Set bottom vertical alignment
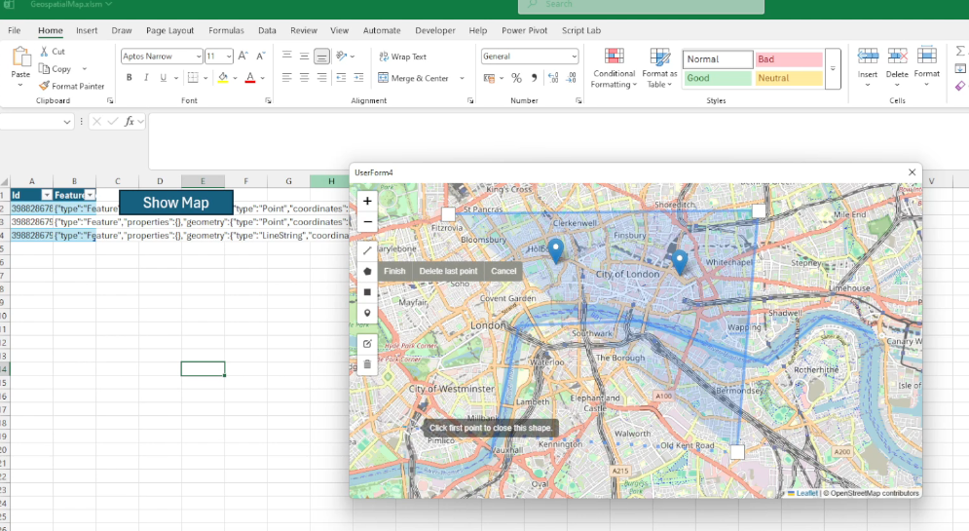 point(321,57)
